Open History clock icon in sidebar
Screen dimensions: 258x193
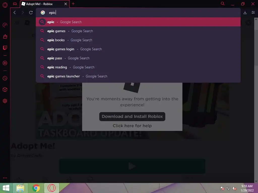click(5, 78)
